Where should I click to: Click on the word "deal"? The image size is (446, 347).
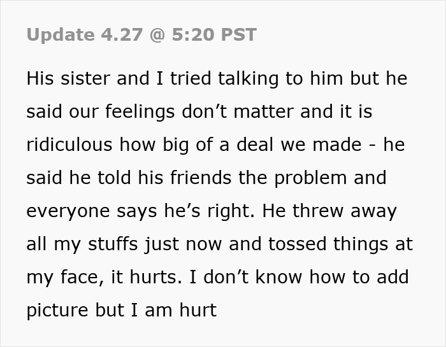pos(282,145)
